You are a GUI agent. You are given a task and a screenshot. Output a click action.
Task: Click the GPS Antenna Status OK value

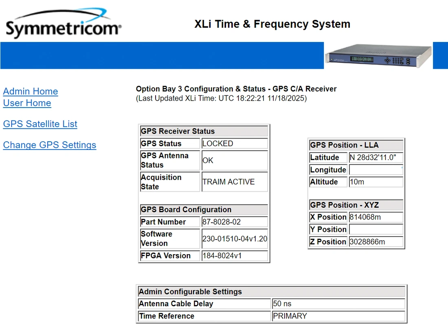pyautogui.click(x=234, y=160)
